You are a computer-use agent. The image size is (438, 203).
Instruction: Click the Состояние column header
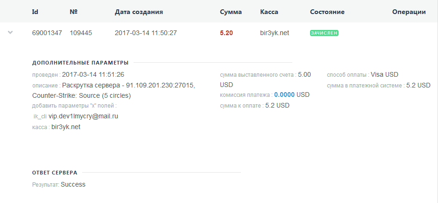pos(327,12)
